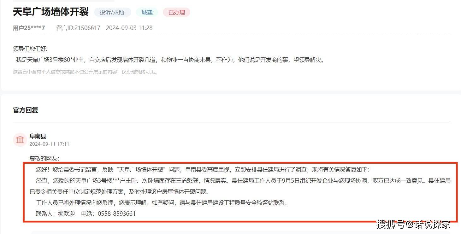This screenshot has width=461, height=234.
Task: Click the 尊敬的网友 greeting line
Action: pos(44,158)
